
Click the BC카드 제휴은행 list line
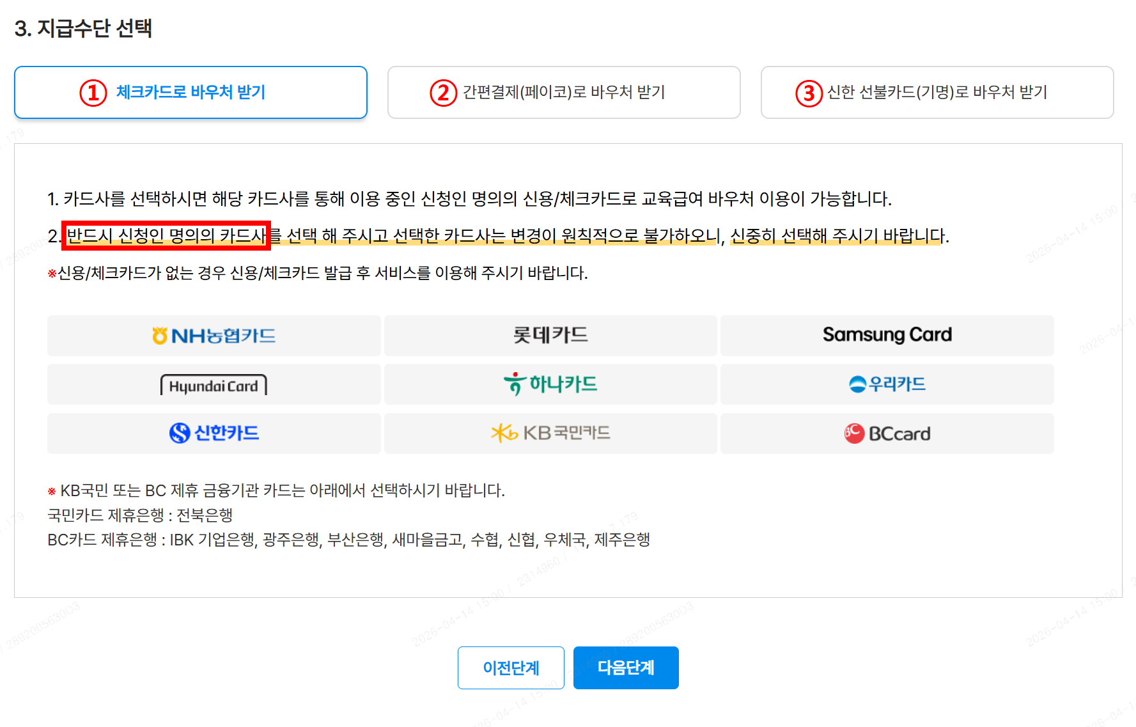(349, 540)
